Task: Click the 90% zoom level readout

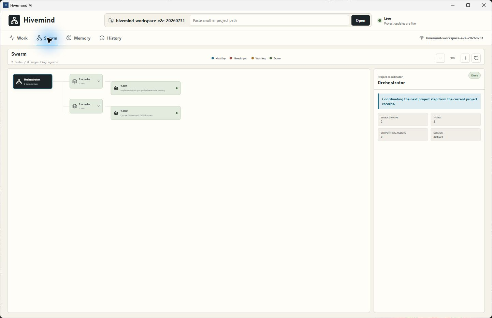Action: [x=453, y=58]
